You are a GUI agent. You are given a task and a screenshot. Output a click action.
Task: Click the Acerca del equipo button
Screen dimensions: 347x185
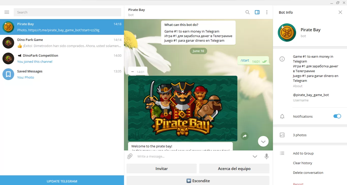pos(234,168)
